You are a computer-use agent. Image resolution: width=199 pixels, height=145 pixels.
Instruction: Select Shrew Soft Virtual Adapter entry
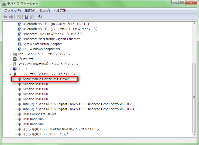pos(42,44)
